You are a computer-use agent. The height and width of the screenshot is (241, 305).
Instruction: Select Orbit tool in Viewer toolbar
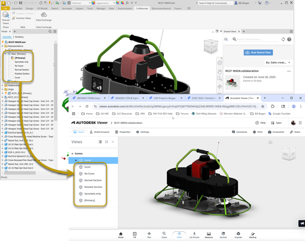click(x=179, y=235)
